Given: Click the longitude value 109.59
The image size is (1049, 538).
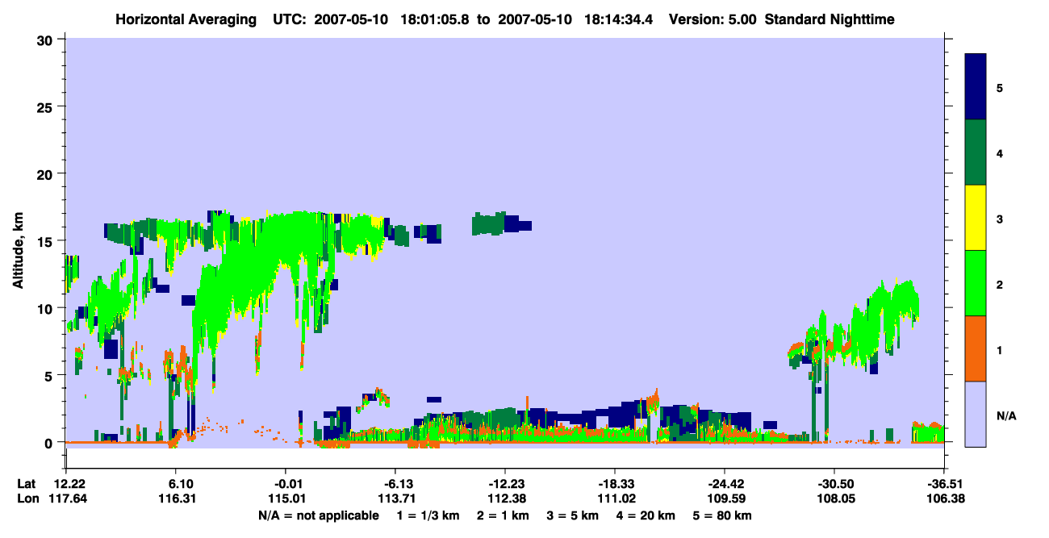Looking at the screenshot, I should point(725,498).
